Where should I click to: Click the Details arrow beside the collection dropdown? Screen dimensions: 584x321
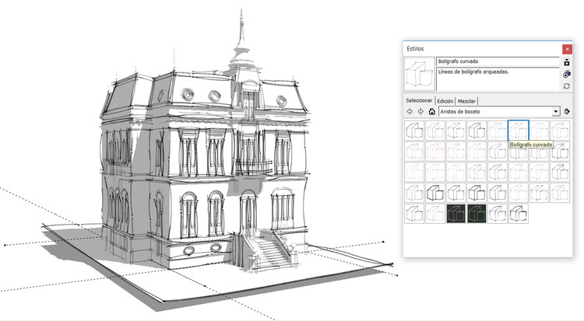[x=568, y=112]
